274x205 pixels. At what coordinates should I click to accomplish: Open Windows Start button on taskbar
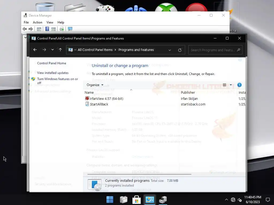click(110, 200)
